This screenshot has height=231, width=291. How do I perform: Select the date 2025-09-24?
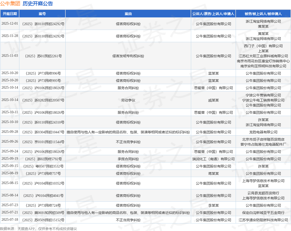10,151
